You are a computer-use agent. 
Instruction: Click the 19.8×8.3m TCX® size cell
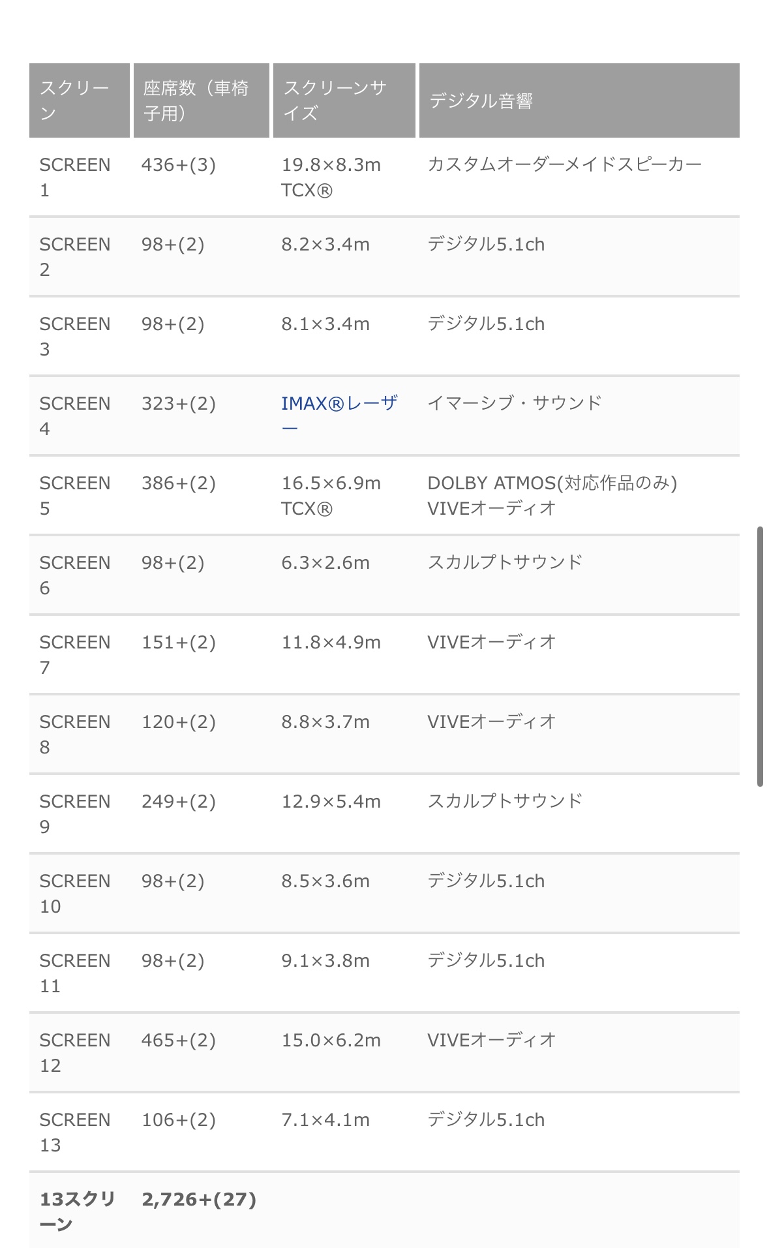click(x=331, y=177)
